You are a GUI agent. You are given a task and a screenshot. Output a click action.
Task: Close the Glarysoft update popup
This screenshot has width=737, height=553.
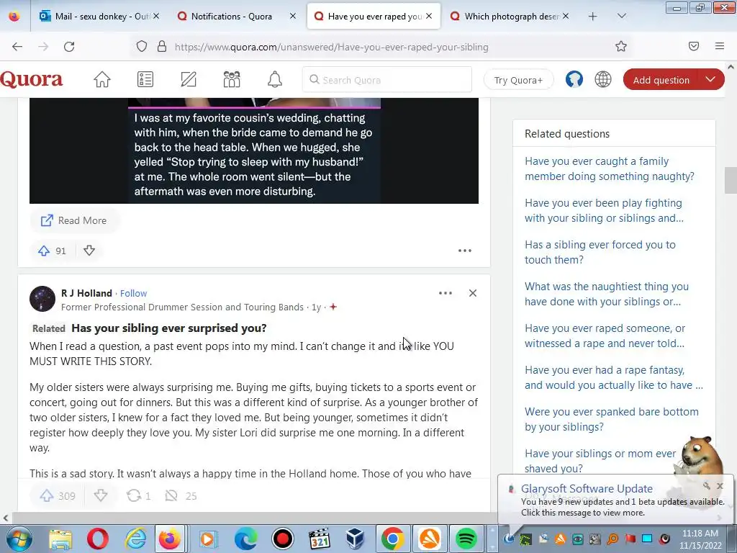(x=720, y=486)
